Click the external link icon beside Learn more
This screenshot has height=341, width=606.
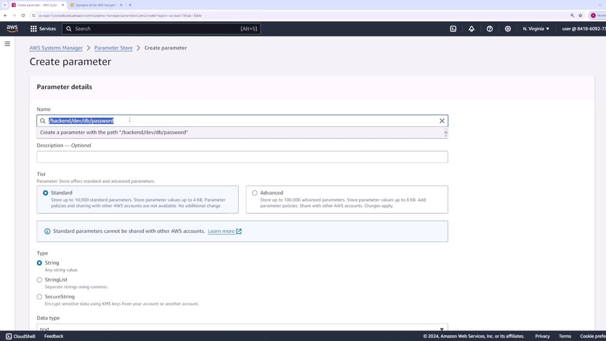[x=239, y=231]
